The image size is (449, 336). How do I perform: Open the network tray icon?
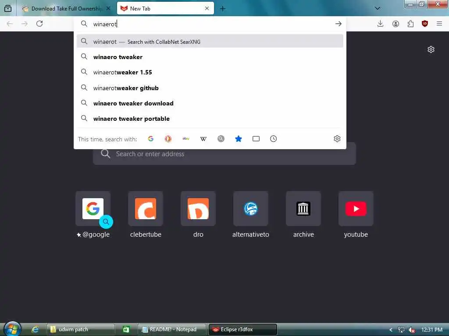pos(401,330)
